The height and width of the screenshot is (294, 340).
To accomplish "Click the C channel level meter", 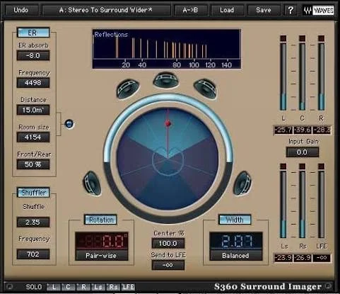I will click(303, 77).
